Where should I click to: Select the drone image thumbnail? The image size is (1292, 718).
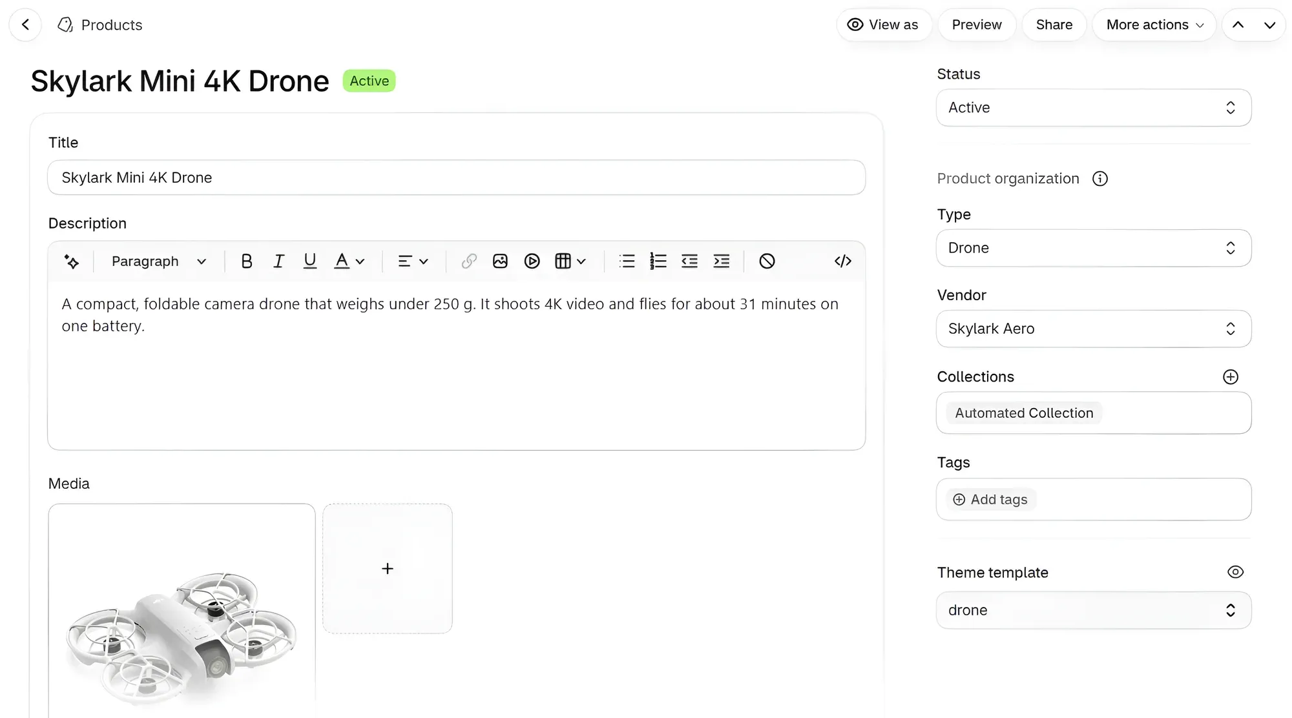[182, 611]
